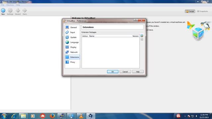Click the Name column header
Viewport: 212px width, 119px height.
click(92, 36)
